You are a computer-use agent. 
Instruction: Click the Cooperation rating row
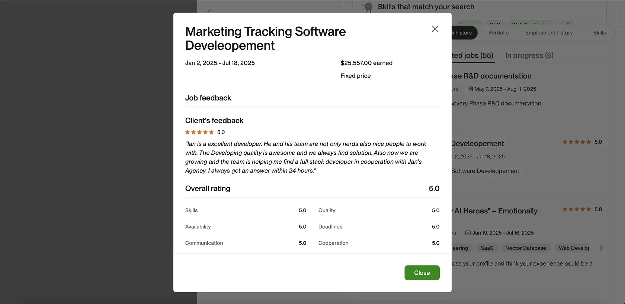point(379,243)
